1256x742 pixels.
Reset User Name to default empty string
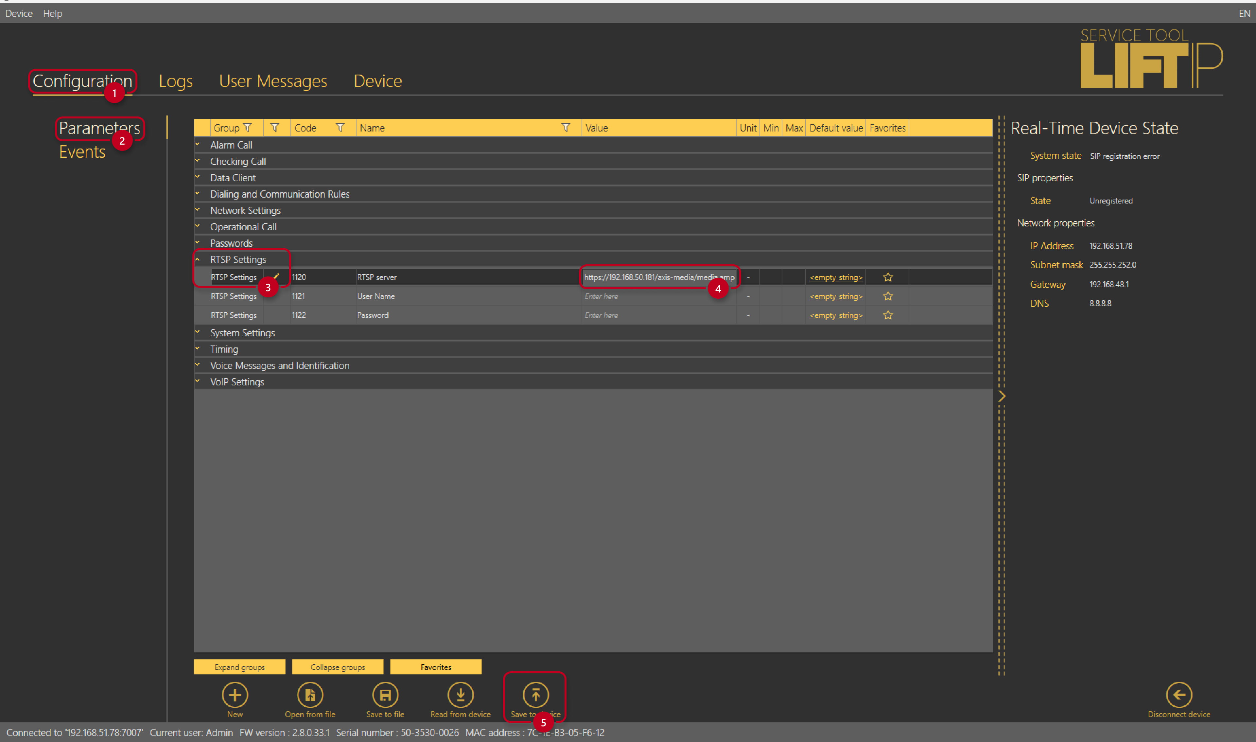(836, 296)
